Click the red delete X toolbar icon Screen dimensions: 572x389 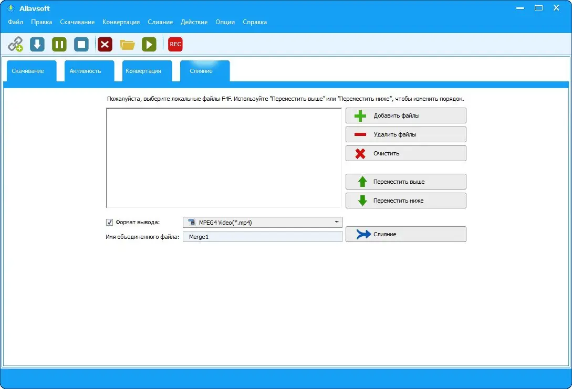(105, 44)
